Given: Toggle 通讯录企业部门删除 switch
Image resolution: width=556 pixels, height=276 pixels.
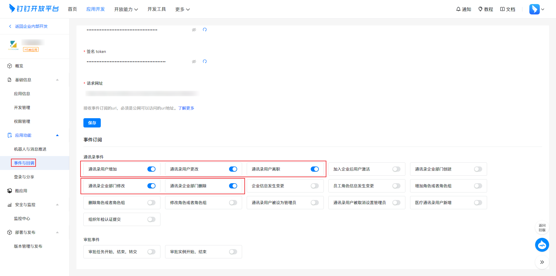Looking at the screenshot, I should pyautogui.click(x=233, y=186).
